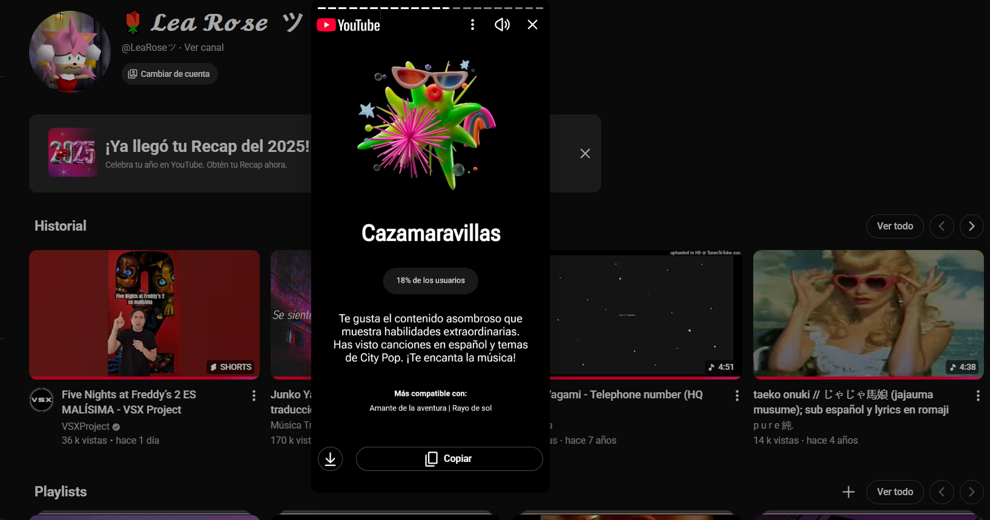
Task: Open Five Nights at Freddy's 2 video title
Action: pyautogui.click(x=129, y=403)
